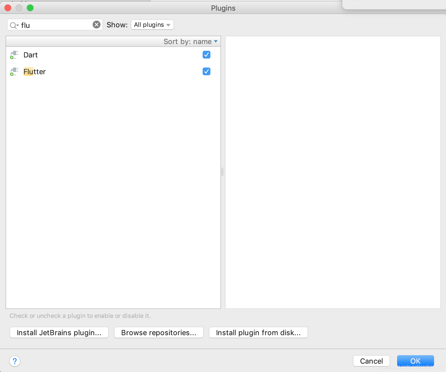Click the splitter handle between panels
Viewport: 446px width, 372px height.
pyautogui.click(x=222, y=172)
